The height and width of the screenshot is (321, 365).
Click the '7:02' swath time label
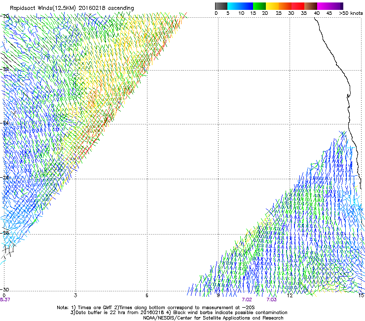247,300
